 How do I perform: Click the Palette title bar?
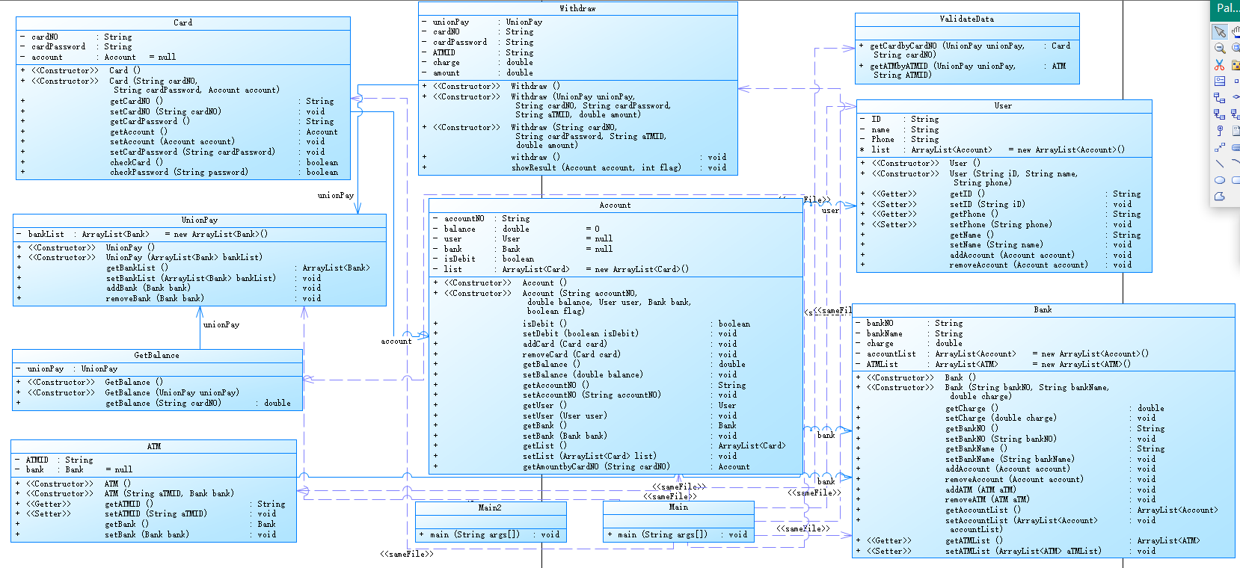tap(1225, 9)
